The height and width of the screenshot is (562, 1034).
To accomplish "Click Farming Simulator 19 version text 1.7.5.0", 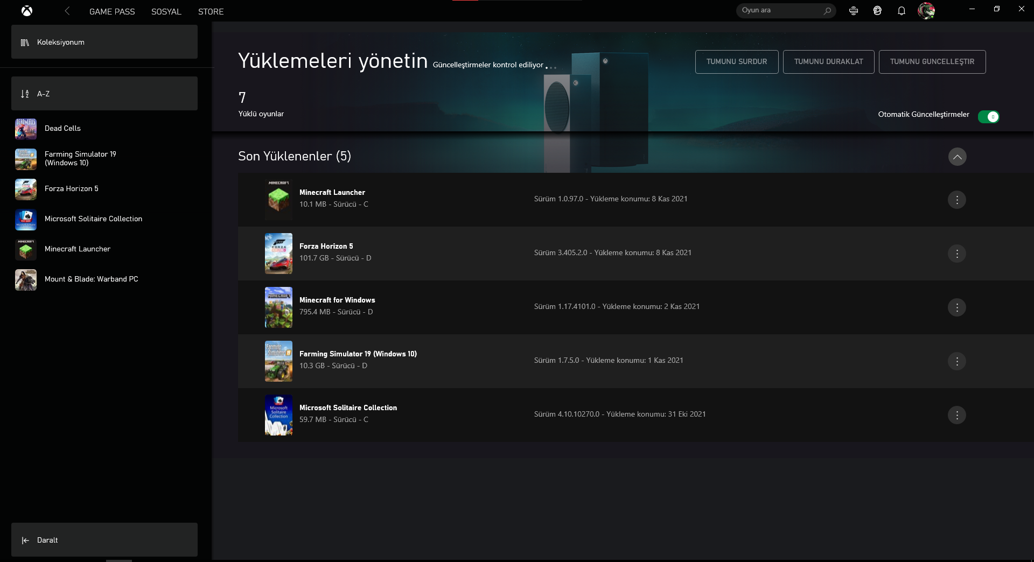I will pyautogui.click(x=609, y=360).
